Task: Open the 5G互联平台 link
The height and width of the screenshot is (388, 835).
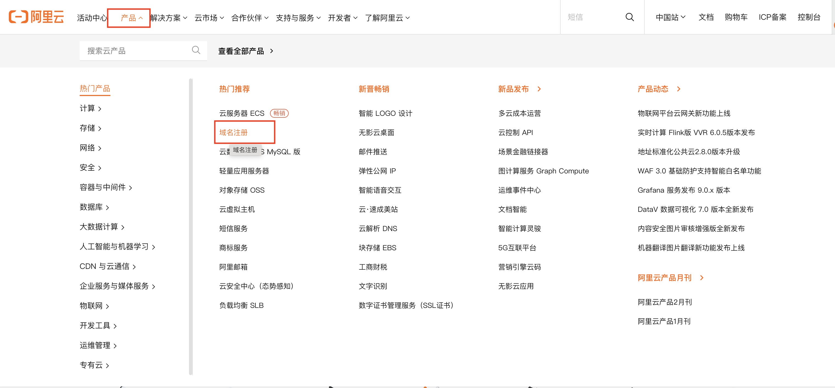Action: tap(517, 248)
